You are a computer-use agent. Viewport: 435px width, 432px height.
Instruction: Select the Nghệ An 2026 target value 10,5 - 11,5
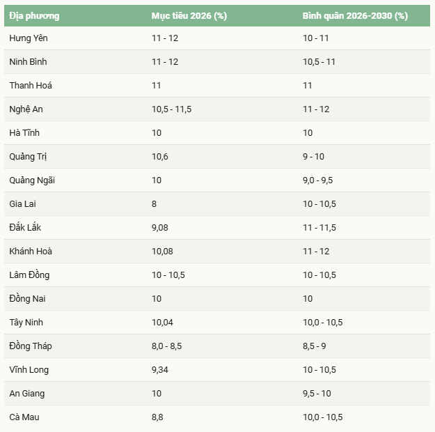(x=171, y=109)
